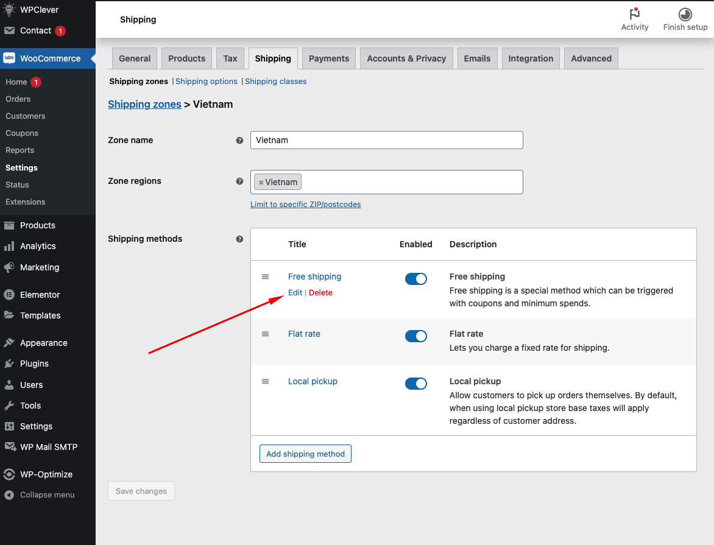Click the drag handle for Free shipping

click(265, 276)
